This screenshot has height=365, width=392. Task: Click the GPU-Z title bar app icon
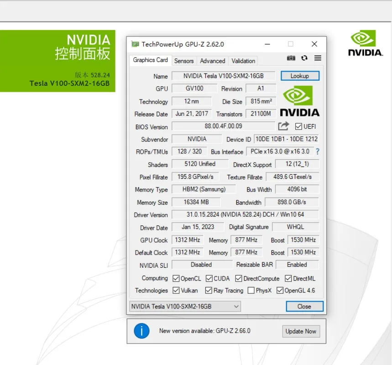click(135, 44)
